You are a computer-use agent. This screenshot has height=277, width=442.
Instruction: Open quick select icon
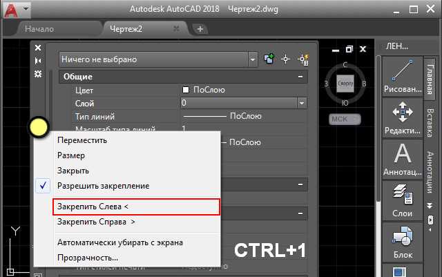(x=303, y=59)
